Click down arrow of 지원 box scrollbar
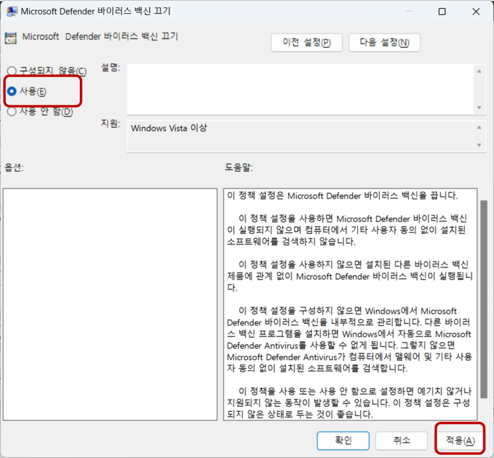The height and width of the screenshot is (458, 494). (x=479, y=145)
